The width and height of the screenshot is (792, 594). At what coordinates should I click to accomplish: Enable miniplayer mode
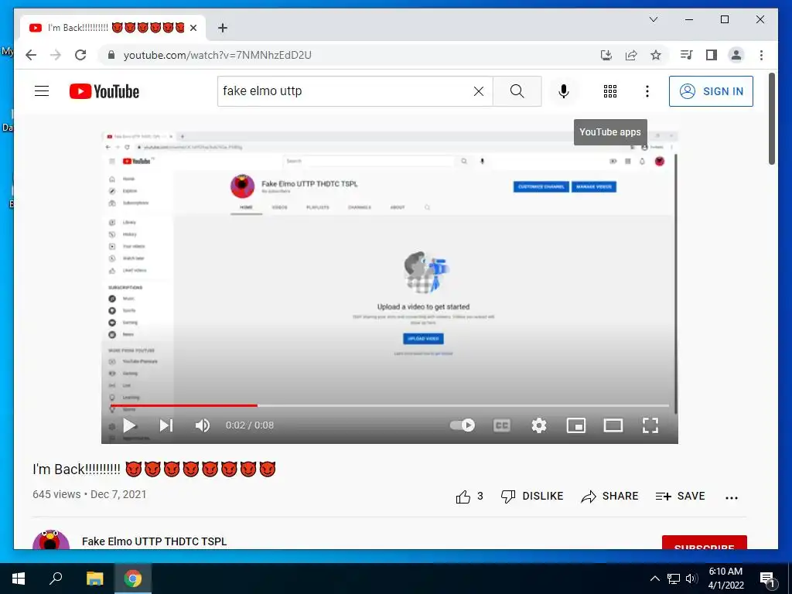pos(576,425)
